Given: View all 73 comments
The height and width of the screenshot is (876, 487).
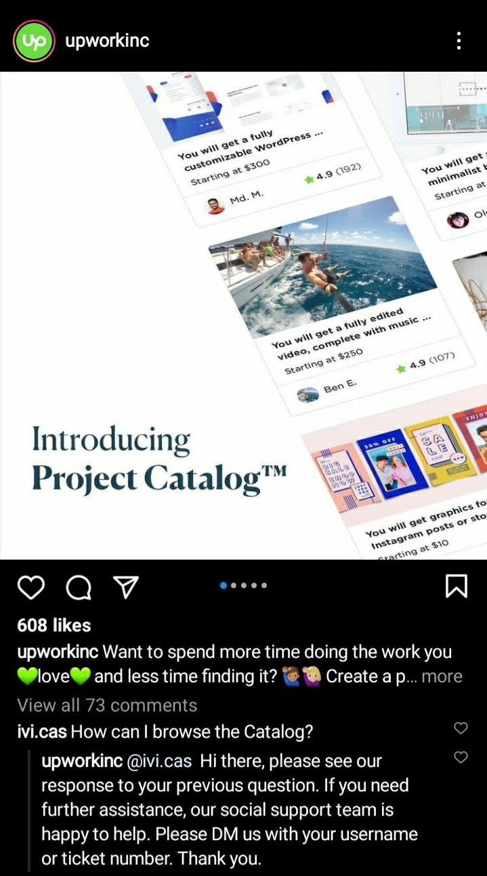Looking at the screenshot, I should pos(107,705).
